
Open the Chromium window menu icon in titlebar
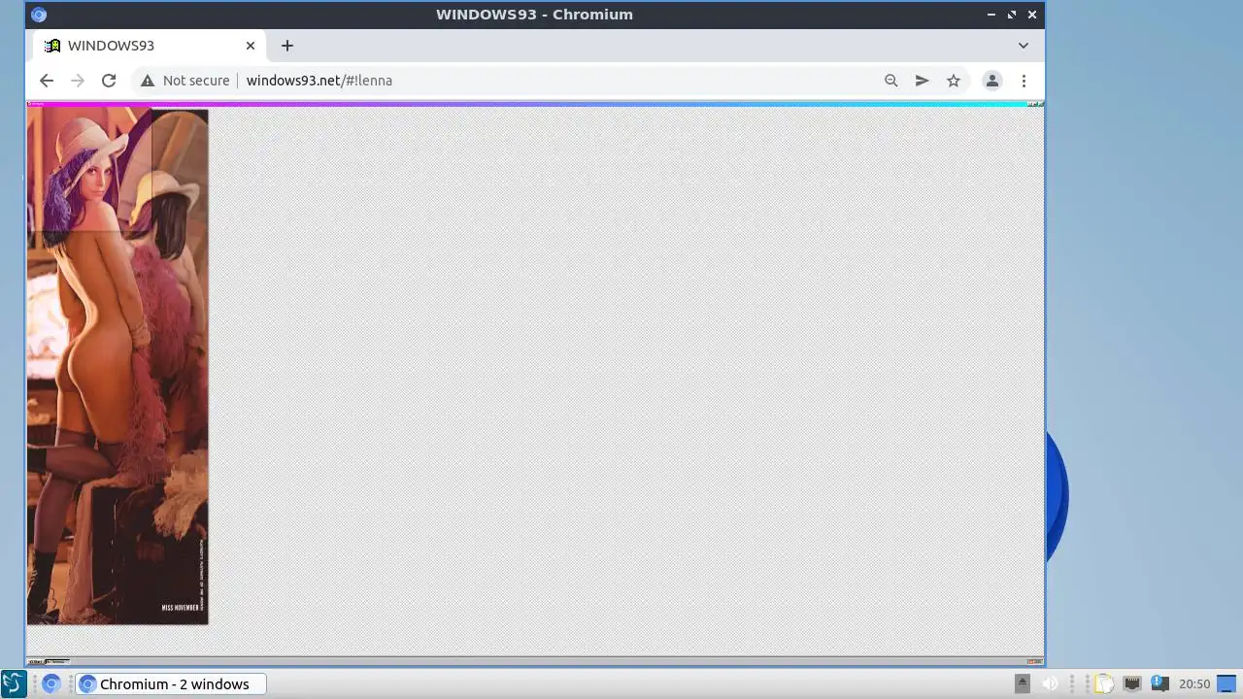(39, 15)
